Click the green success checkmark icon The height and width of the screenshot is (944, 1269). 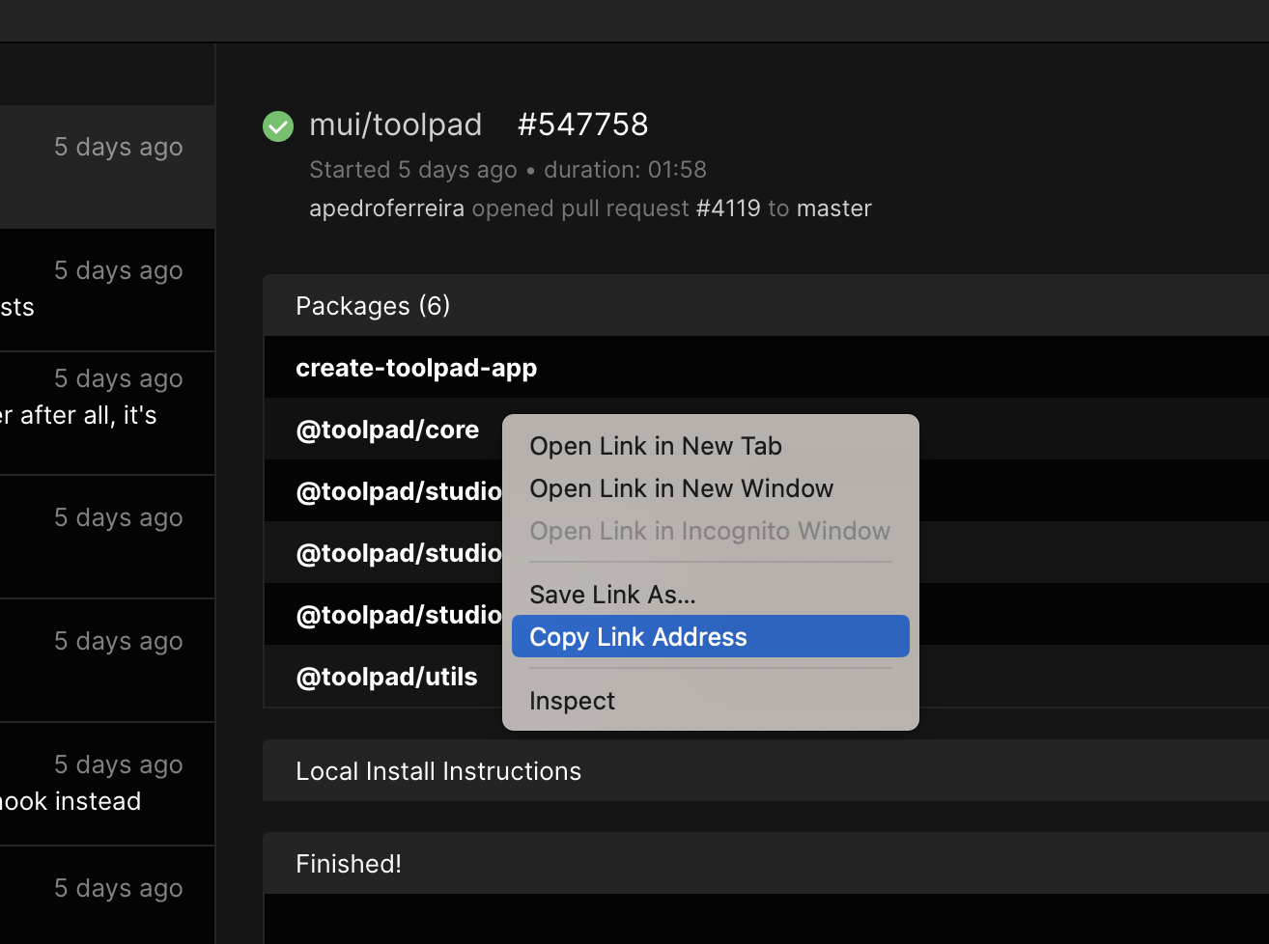click(278, 126)
